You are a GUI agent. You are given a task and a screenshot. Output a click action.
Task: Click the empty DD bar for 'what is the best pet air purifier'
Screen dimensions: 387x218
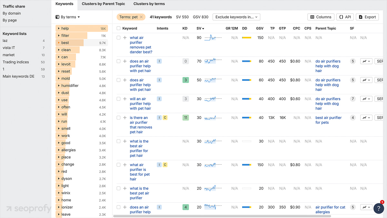246,188
